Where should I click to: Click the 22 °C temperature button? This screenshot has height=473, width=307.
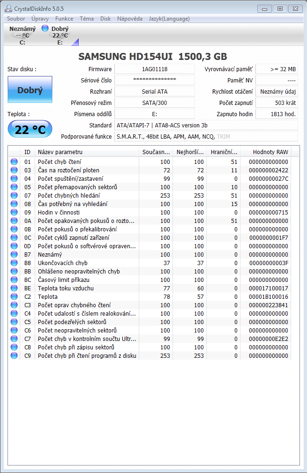point(30,130)
